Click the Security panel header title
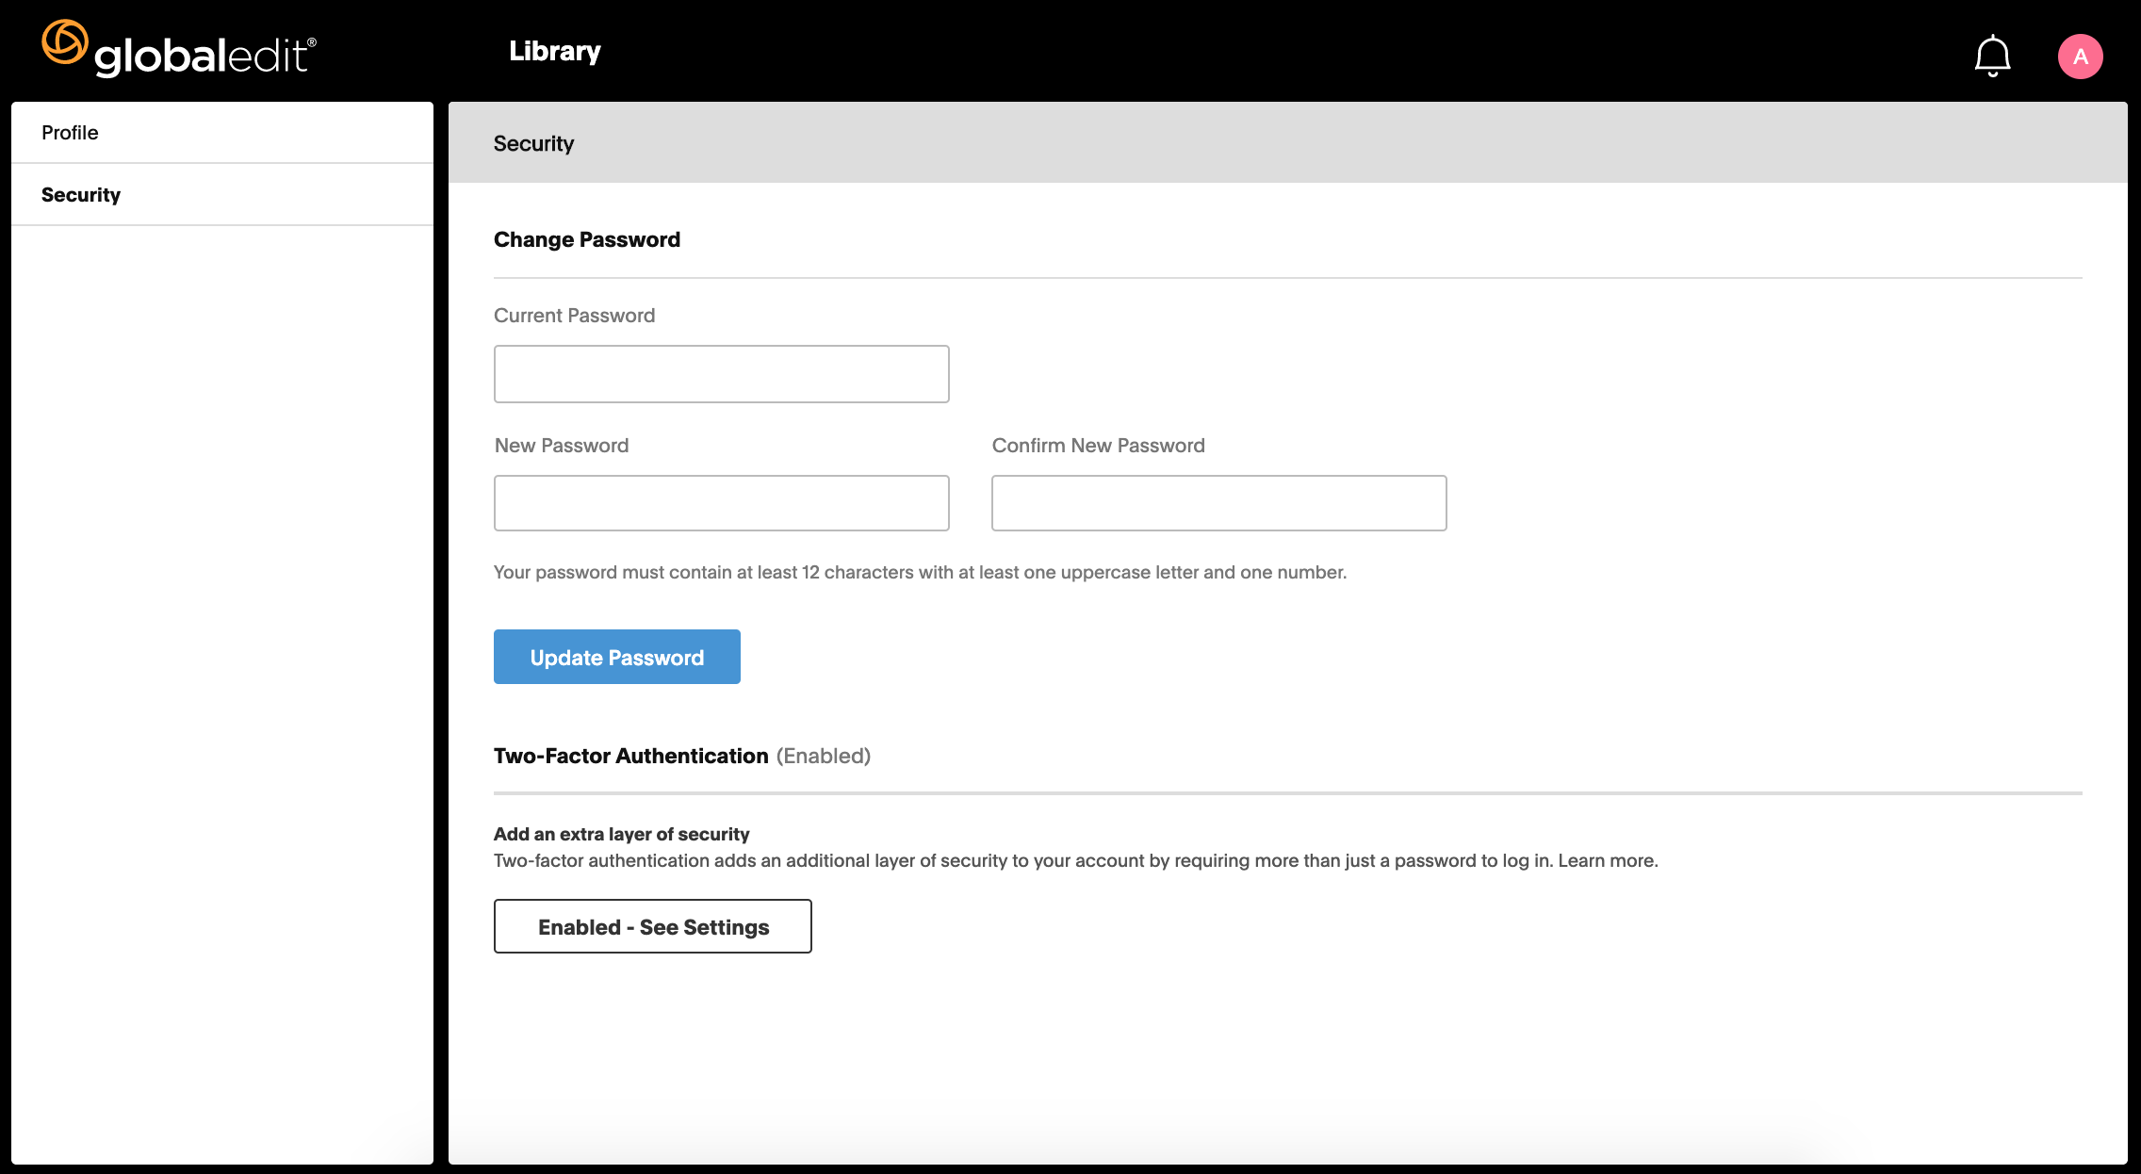This screenshot has height=1174, width=2141. [x=533, y=143]
